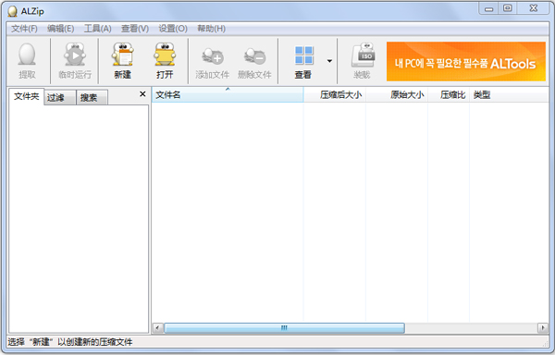Image resolution: width=555 pixels, height=355 pixels.
Task: Click the ISO mount (装载) icon
Action: pyautogui.click(x=363, y=55)
